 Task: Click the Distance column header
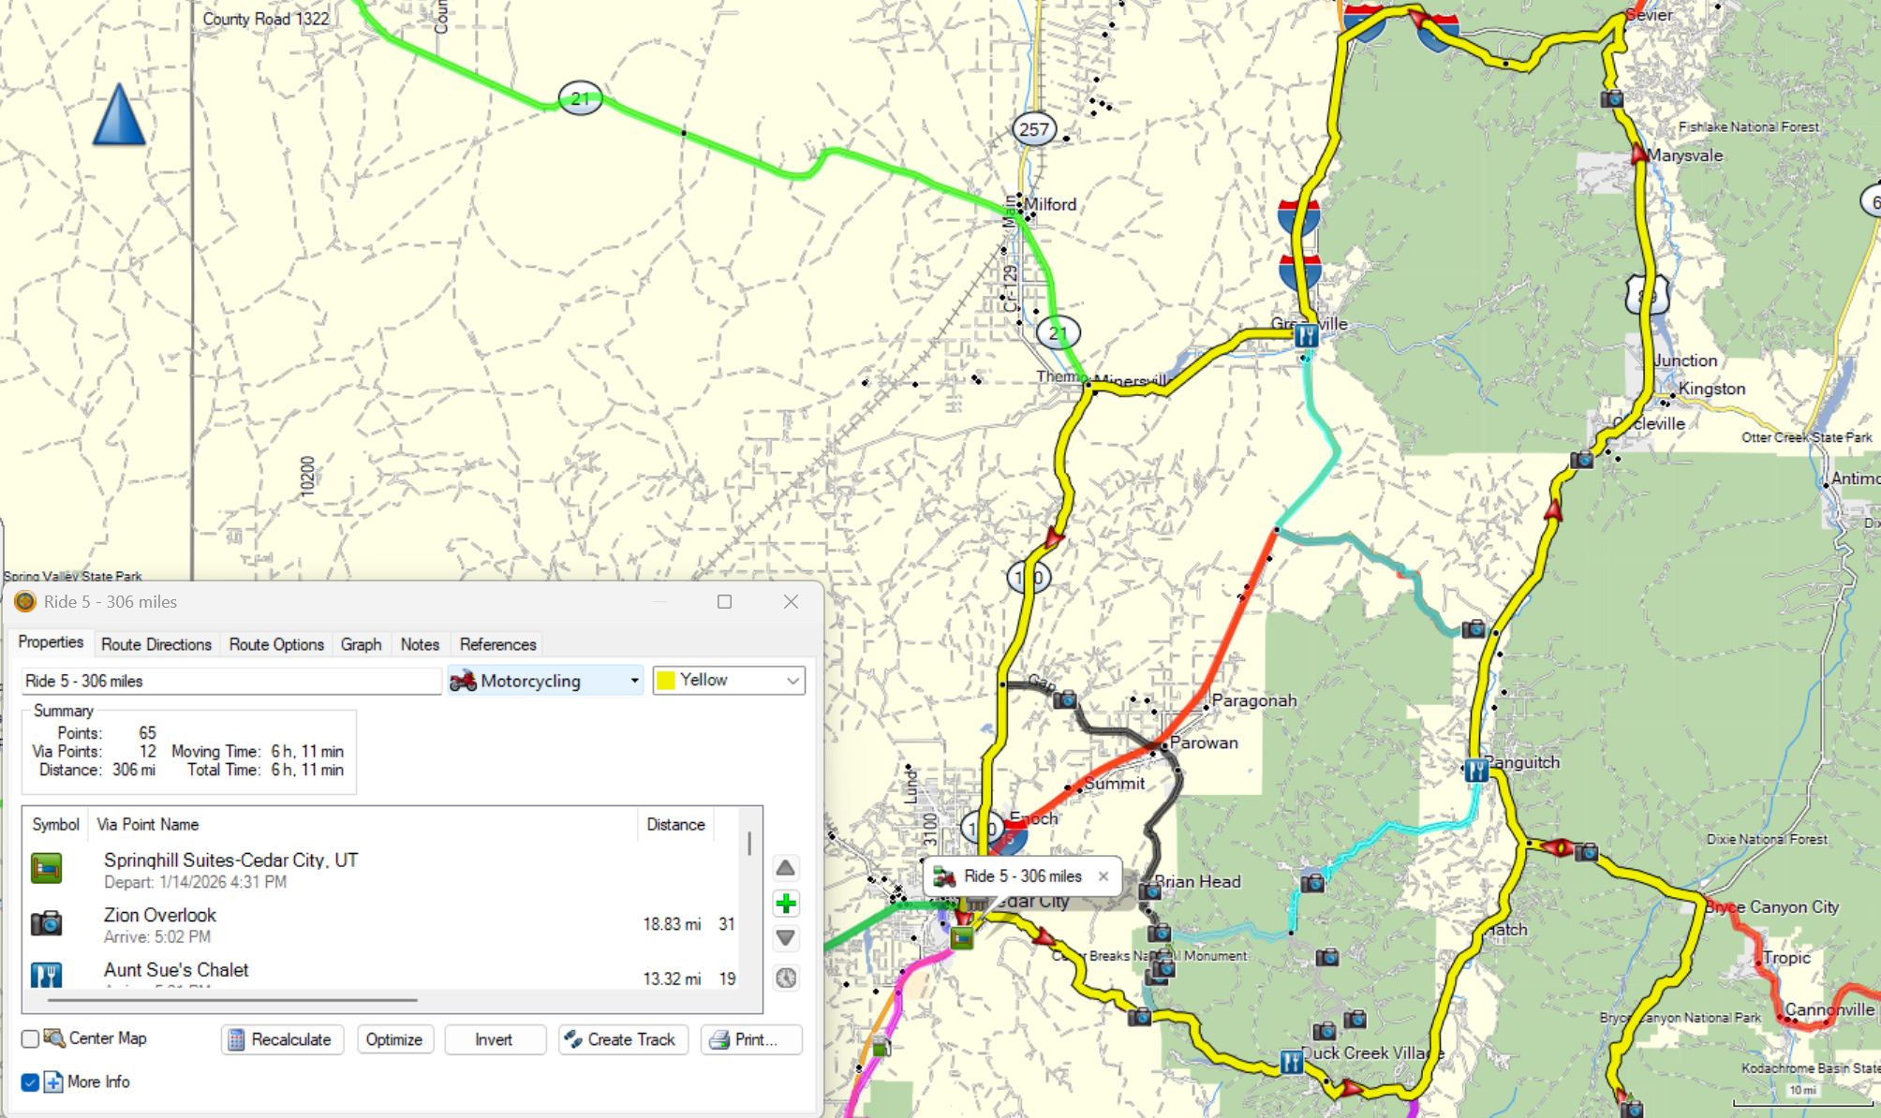(674, 824)
